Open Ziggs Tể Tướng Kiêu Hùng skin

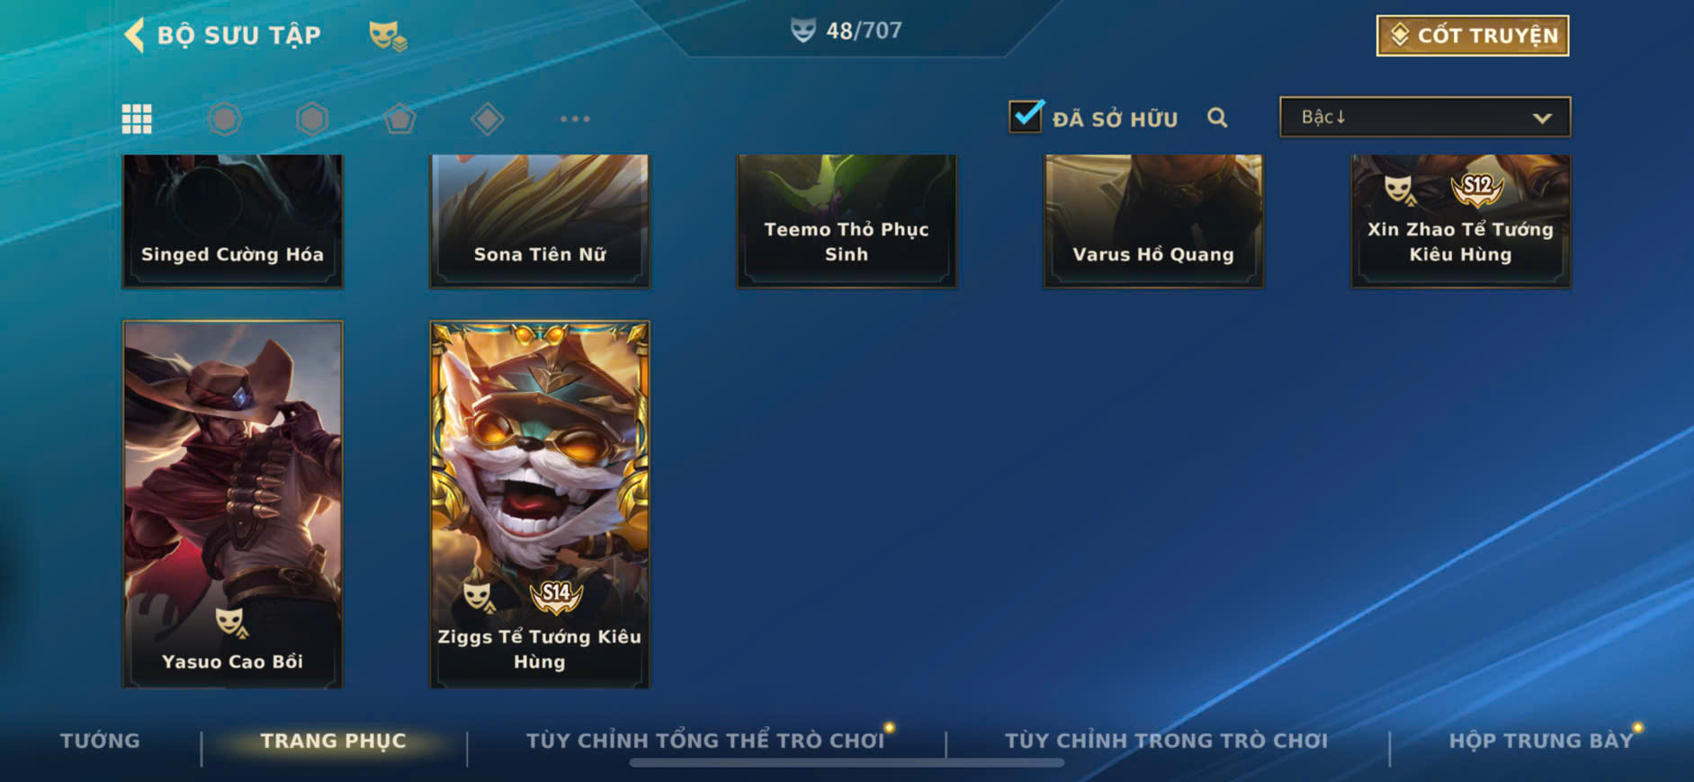pos(540,504)
